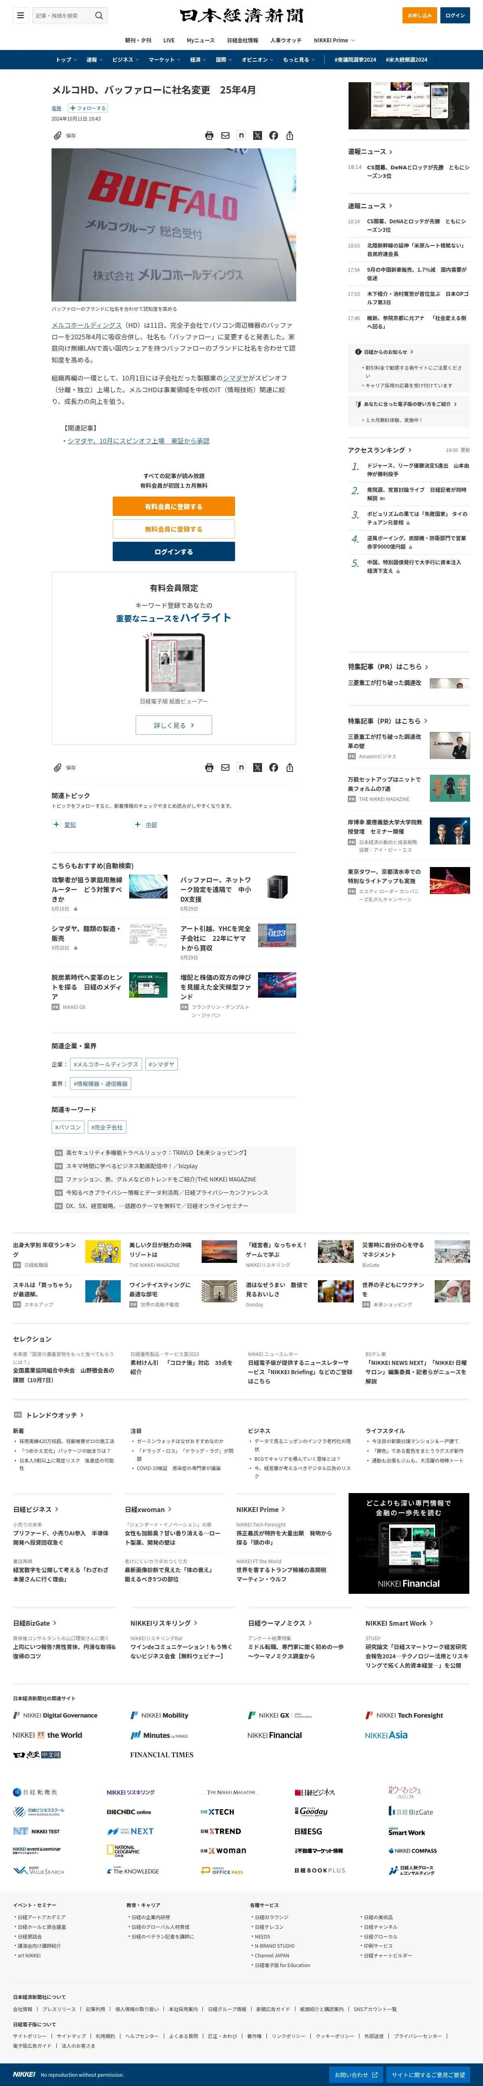
Task: Open the LIVE menu item
Action: (168, 40)
